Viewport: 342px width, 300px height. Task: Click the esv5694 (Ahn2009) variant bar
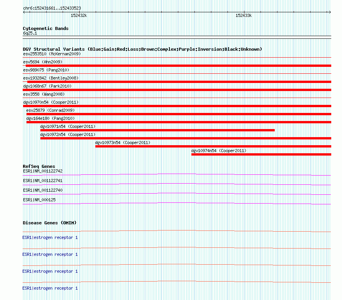(178, 66)
